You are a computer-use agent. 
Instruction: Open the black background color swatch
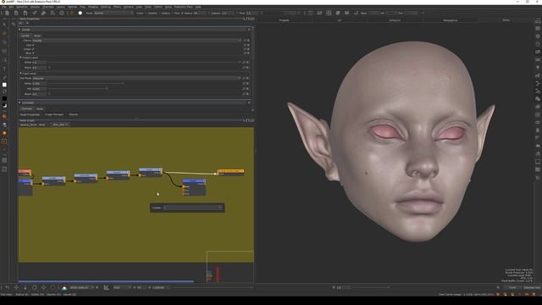4,98
